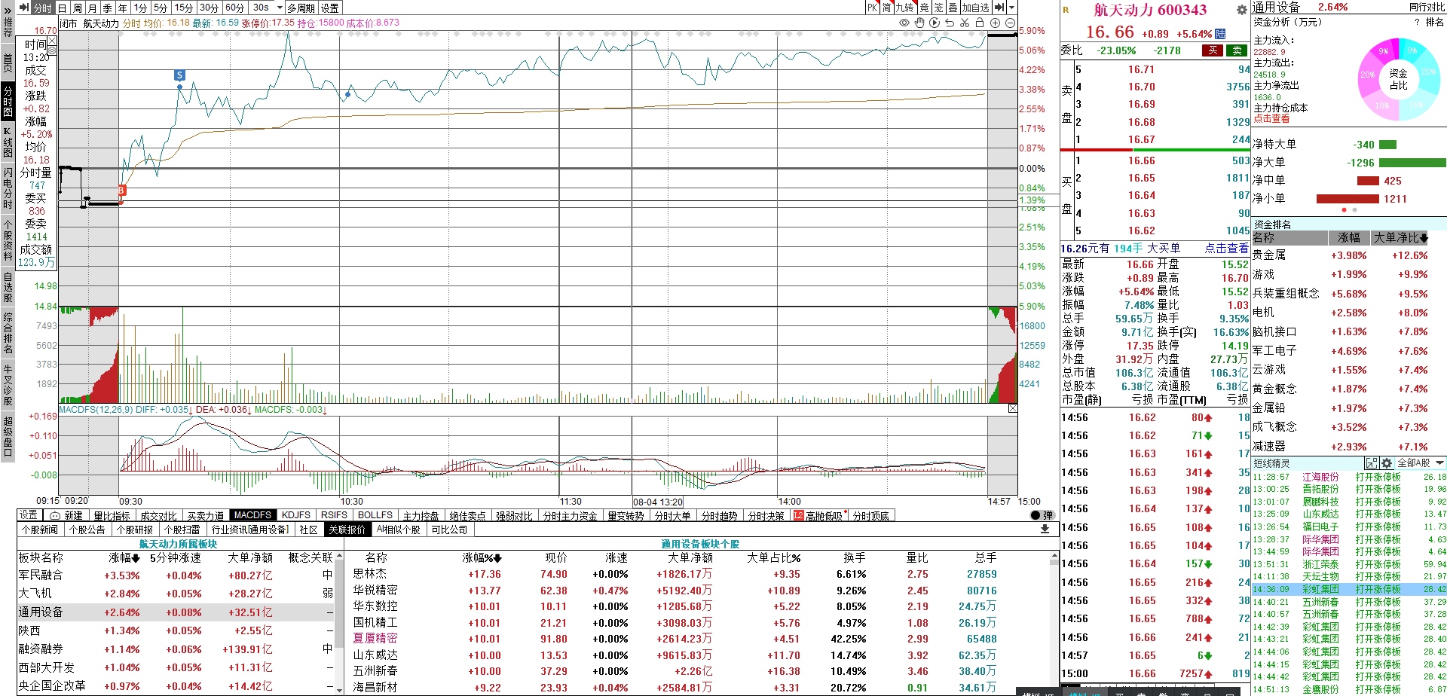Open the 设置 button in top toolbar
The width and height of the screenshot is (1447, 696).
[x=330, y=8]
